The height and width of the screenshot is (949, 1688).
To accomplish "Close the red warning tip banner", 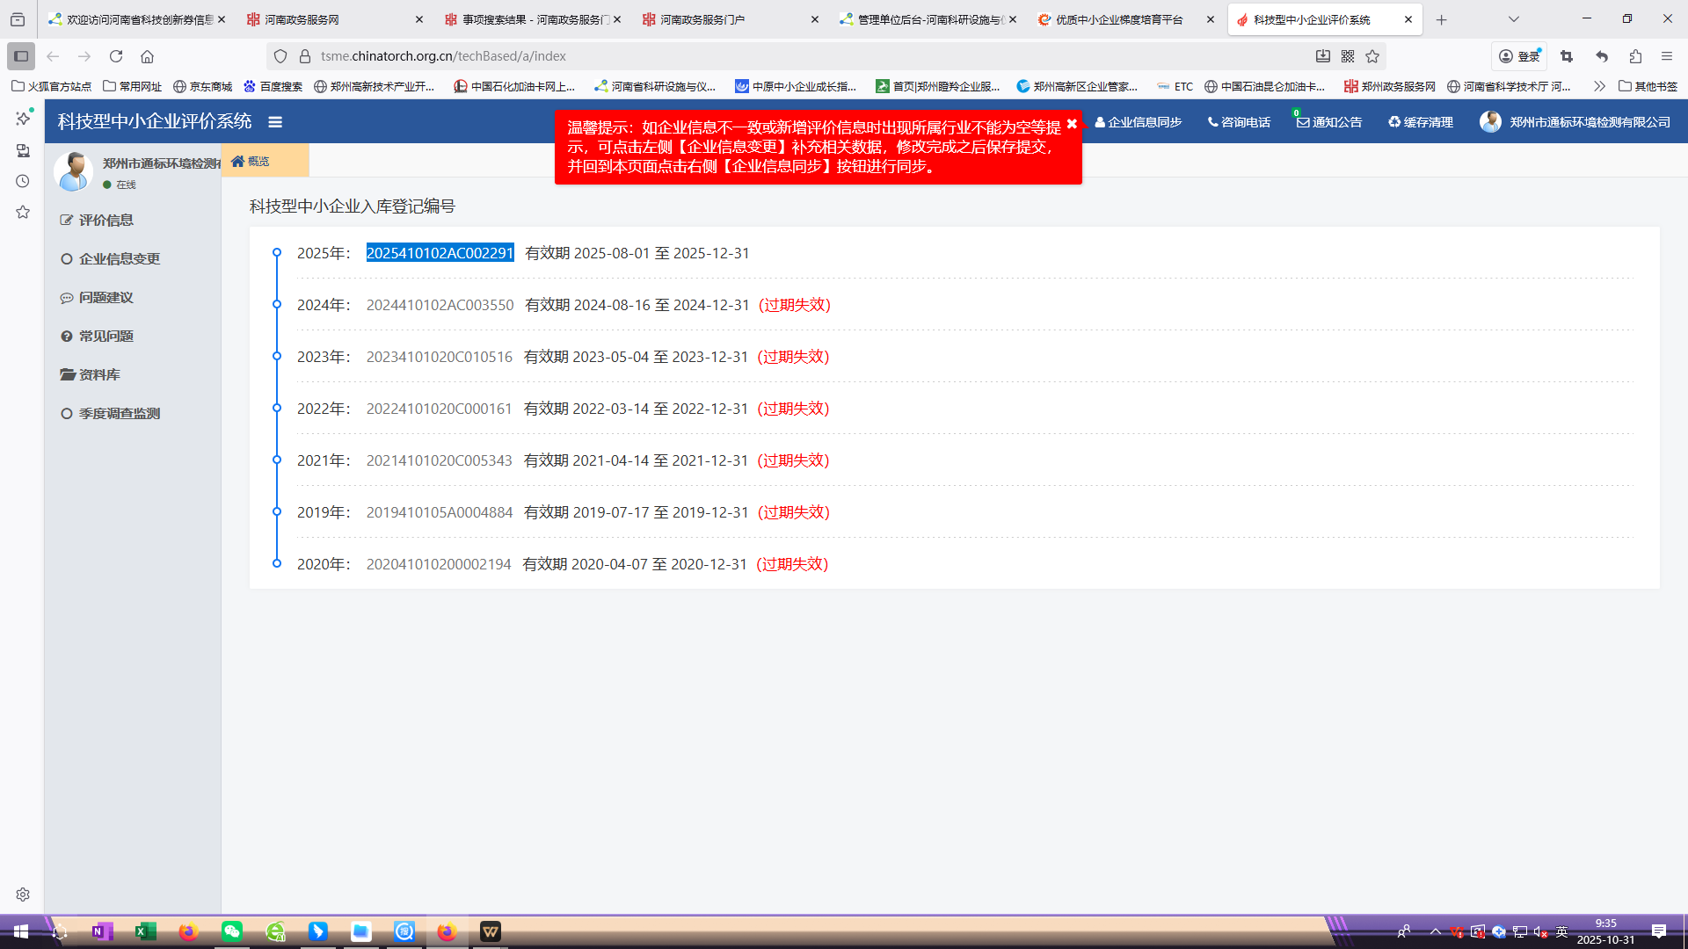I will click(x=1072, y=124).
